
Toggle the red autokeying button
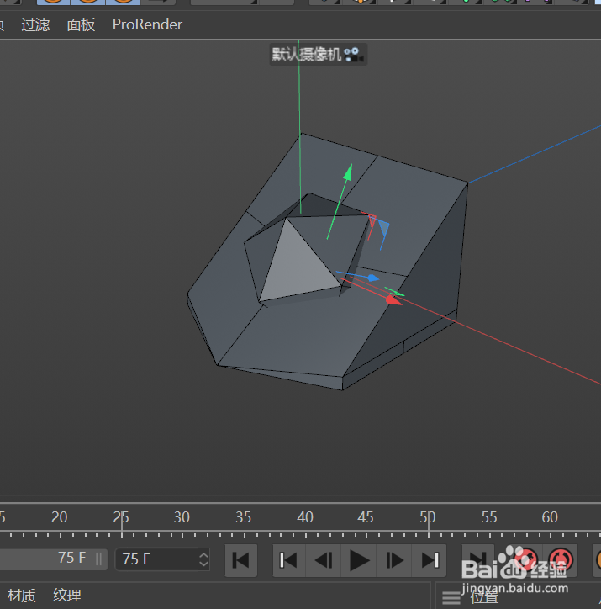(561, 560)
